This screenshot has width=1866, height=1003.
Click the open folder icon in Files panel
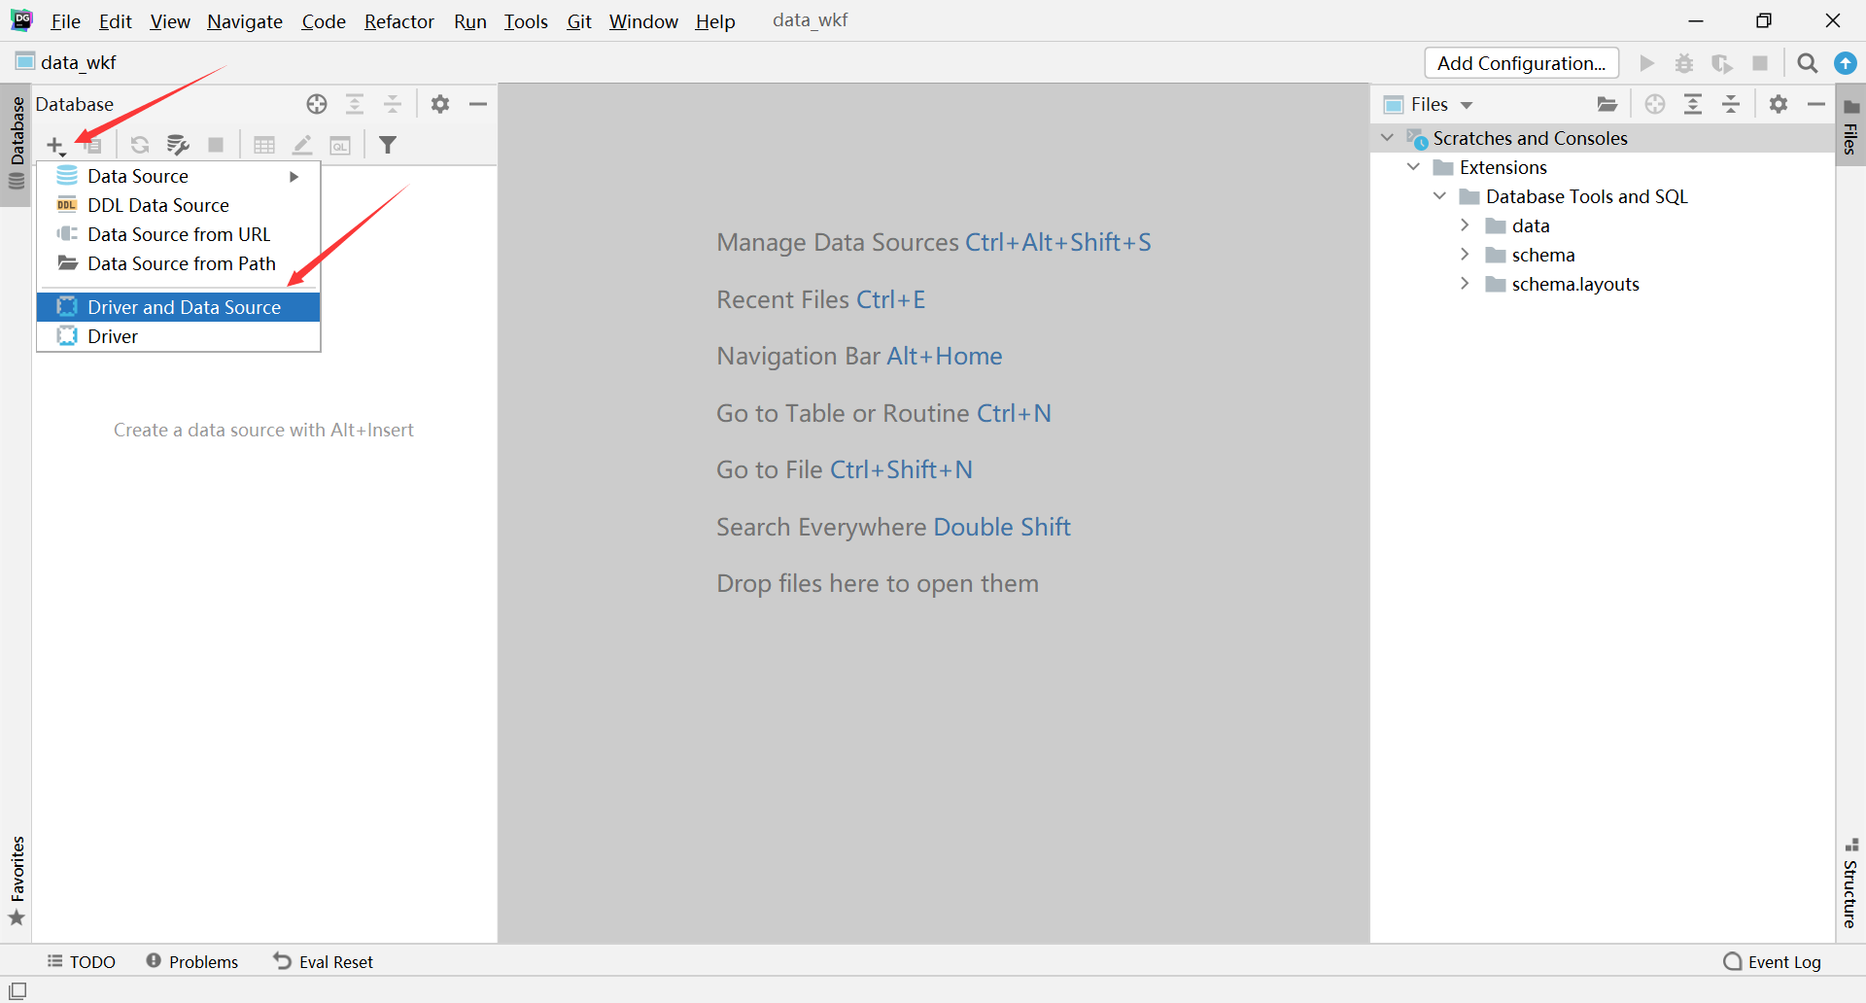point(1607,104)
